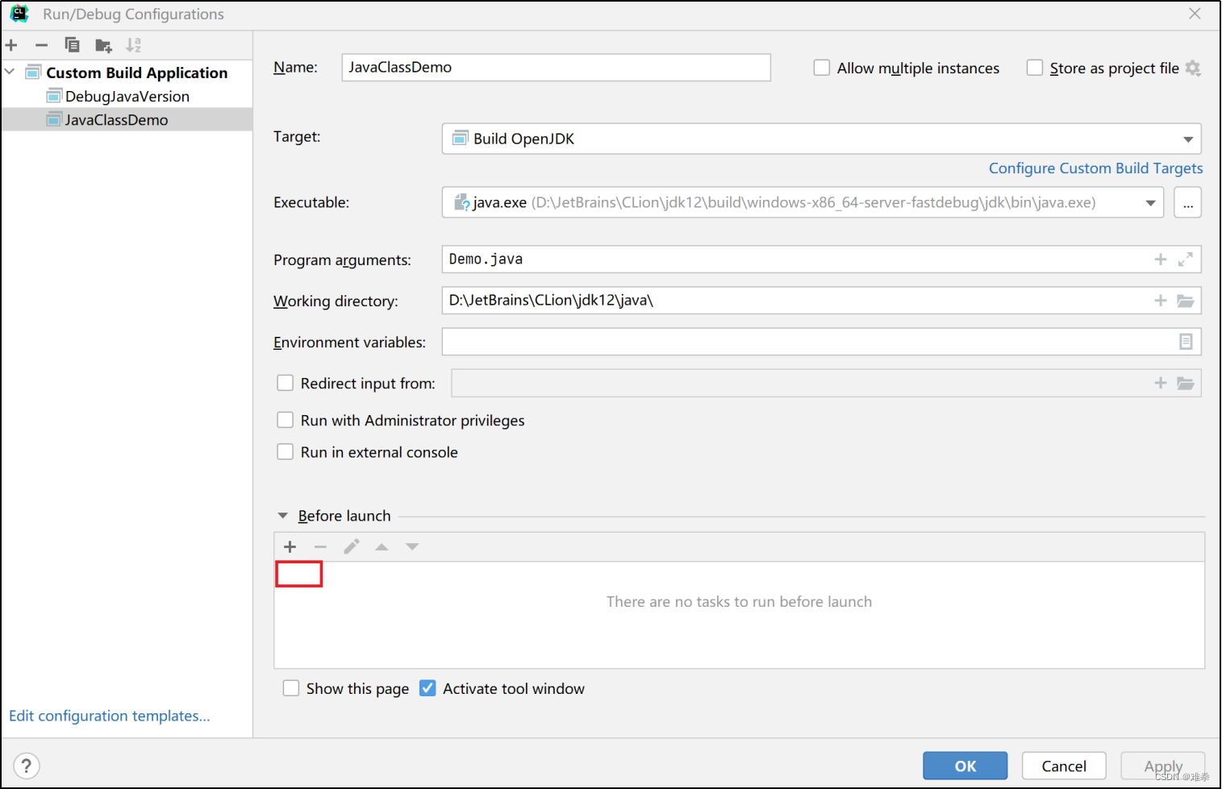The image size is (1222, 789).
Task: Expand the Program arguments field
Action: (x=1185, y=260)
